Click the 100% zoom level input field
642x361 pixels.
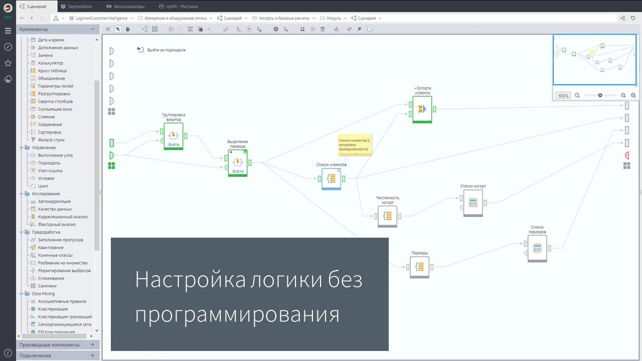tap(563, 95)
